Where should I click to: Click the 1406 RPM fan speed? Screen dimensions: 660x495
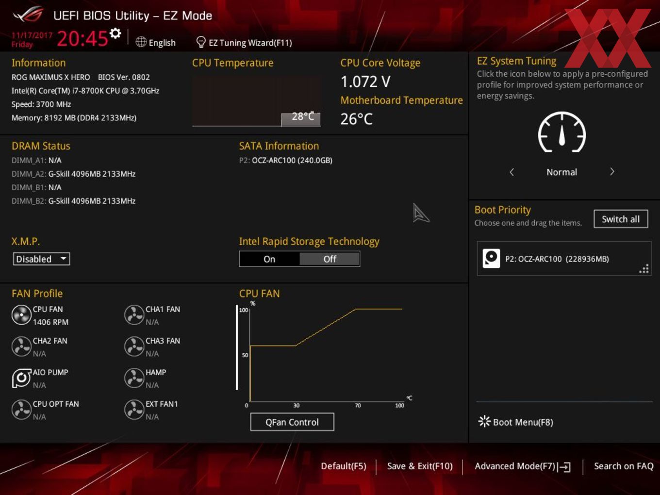50,322
